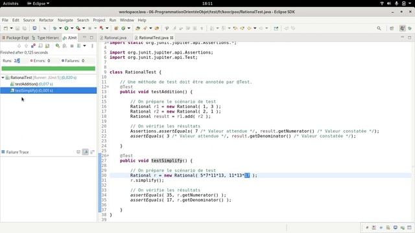The width and height of the screenshot is (415, 233).
Task: Open the New Java Class dropdown arrow
Action: (x=129, y=28)
